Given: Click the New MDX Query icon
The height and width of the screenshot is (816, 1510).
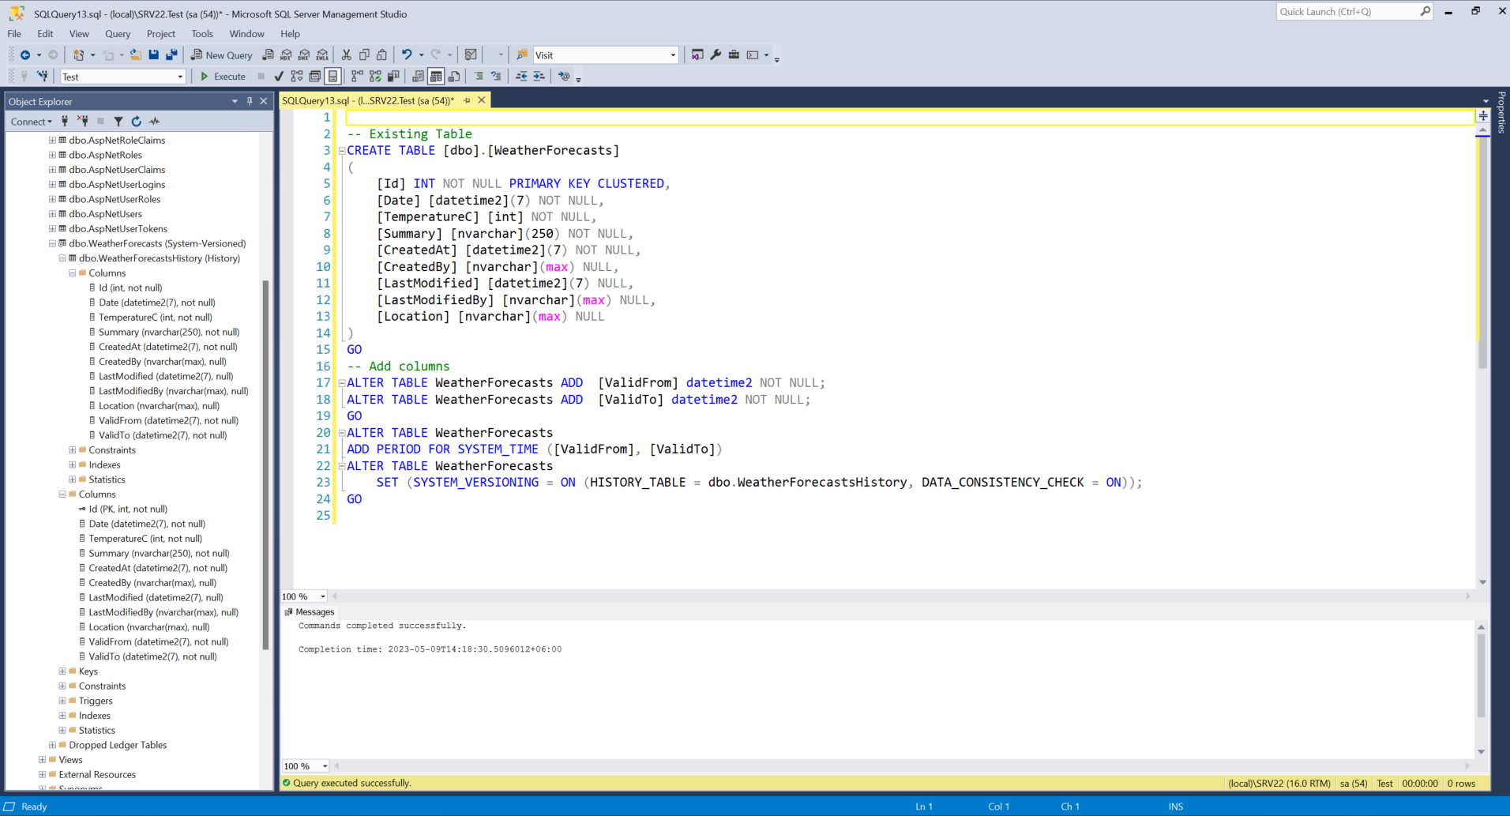Looking at the screenshot, I should click(x=287, y=55).
